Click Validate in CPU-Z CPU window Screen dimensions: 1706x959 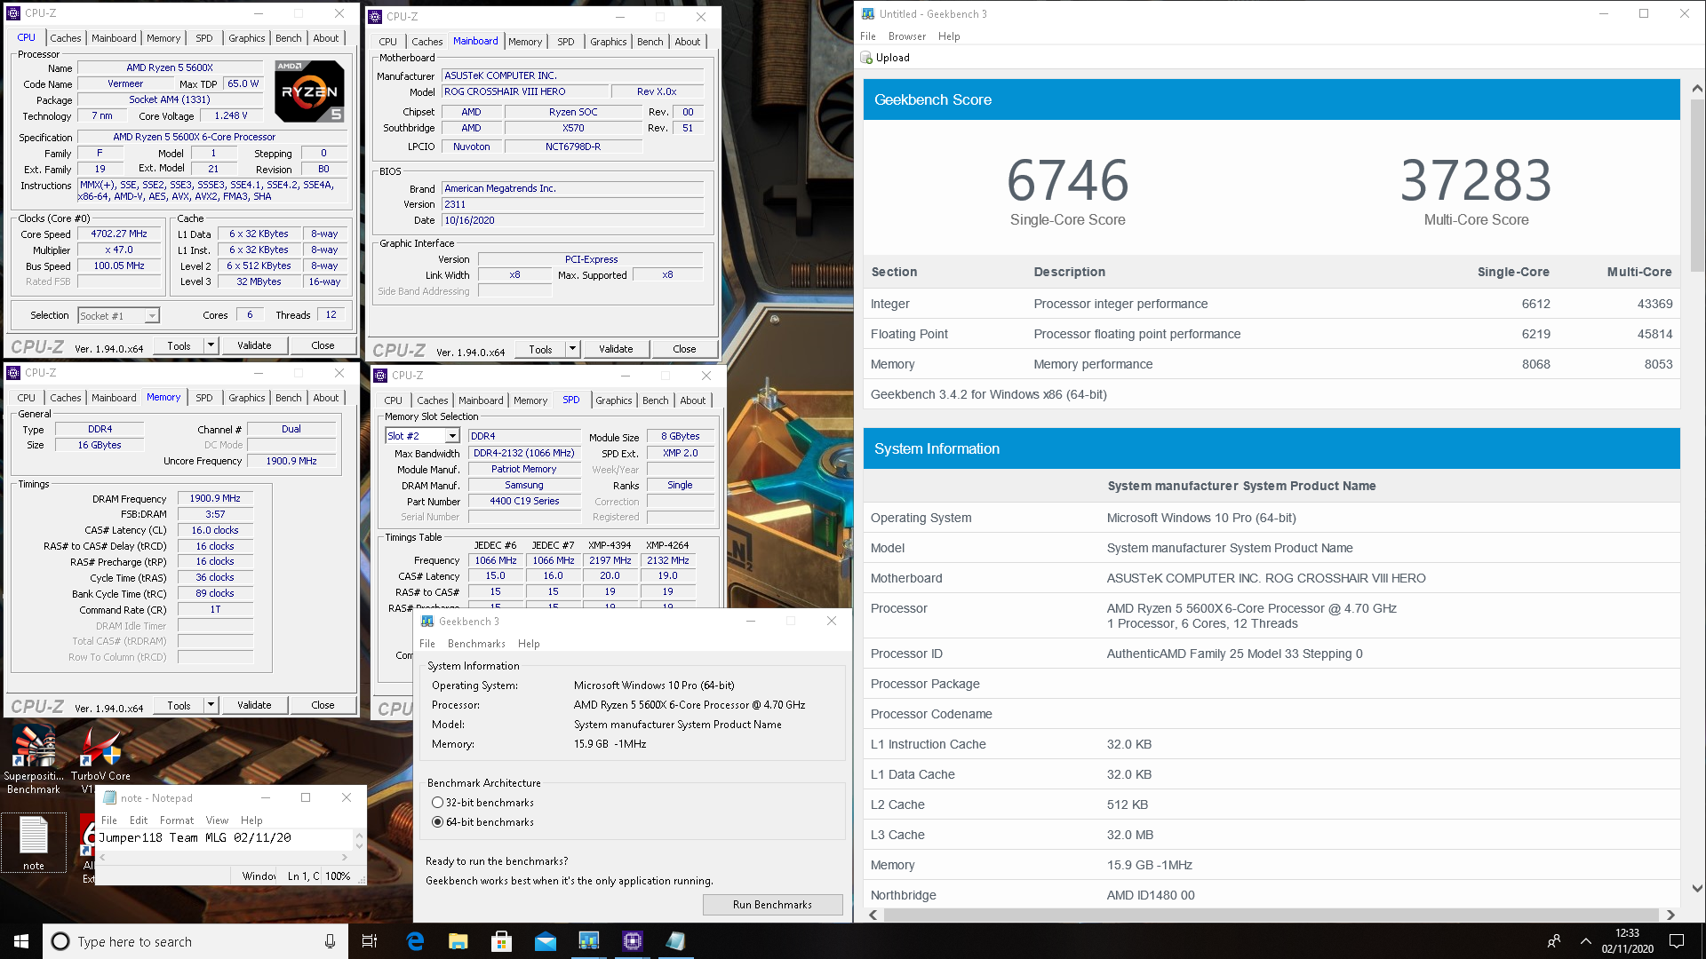click(x=254, y=345)
